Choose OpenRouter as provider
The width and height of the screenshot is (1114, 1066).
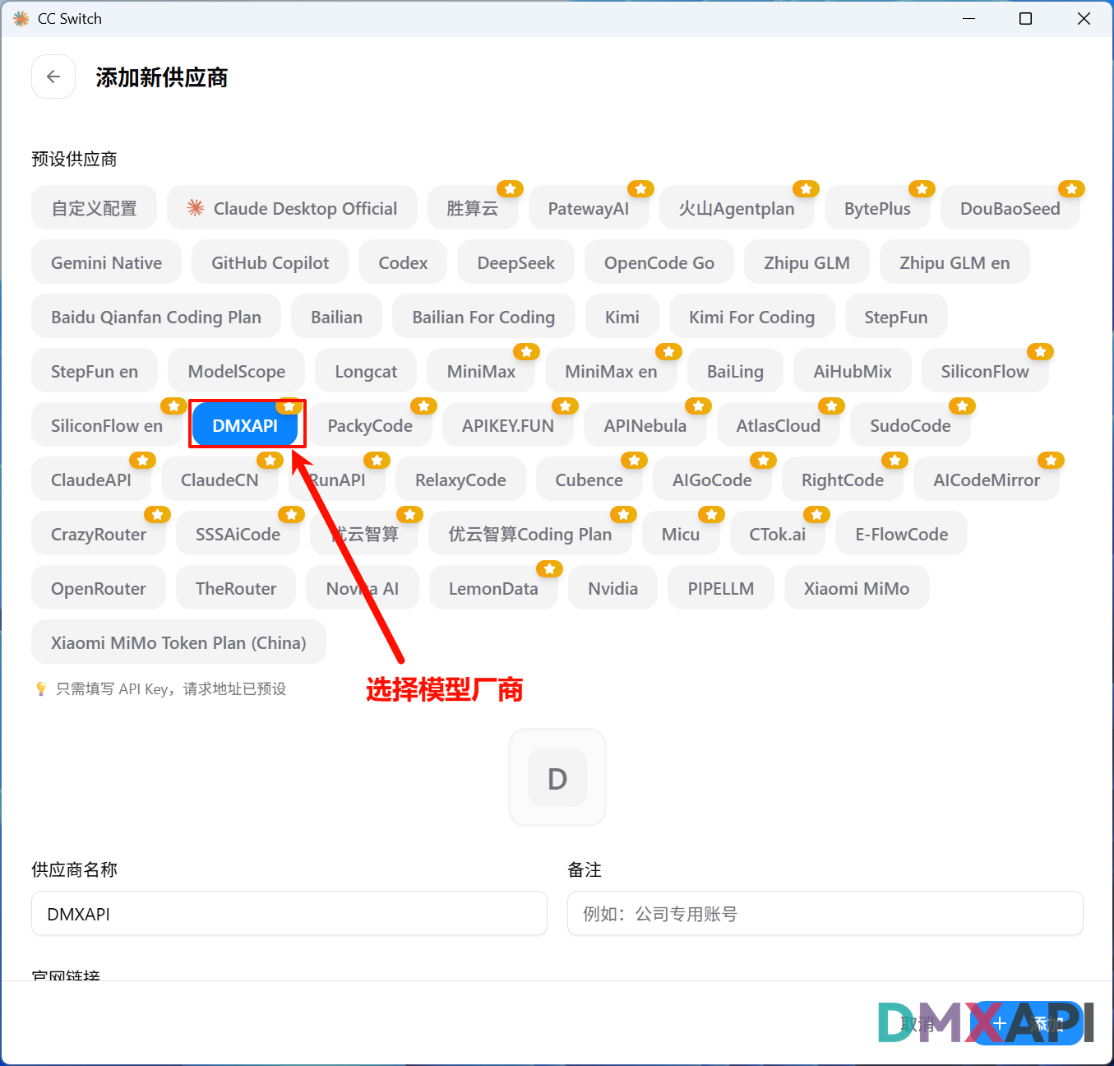[99, 588]
